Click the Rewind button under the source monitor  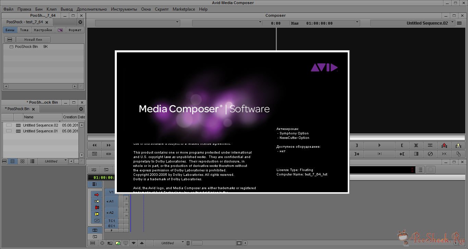point(95,145)
